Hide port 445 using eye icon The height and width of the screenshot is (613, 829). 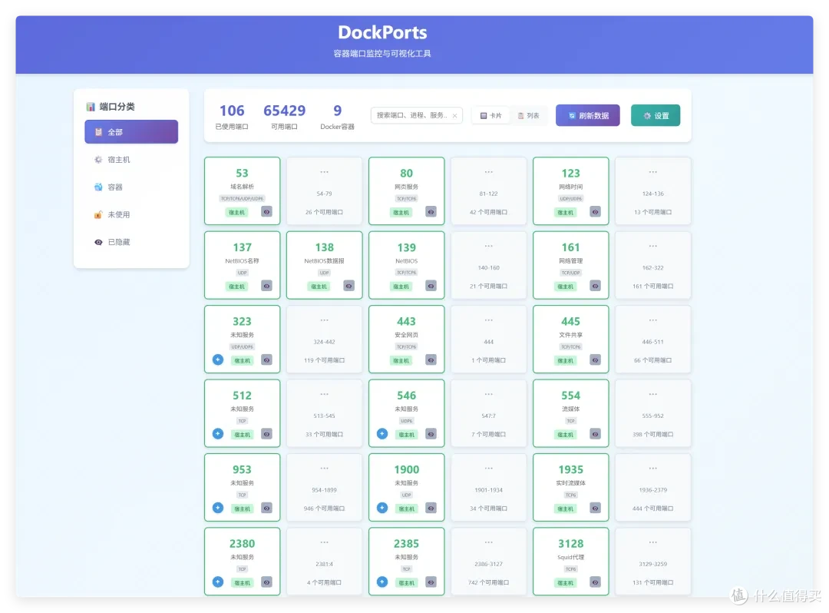tap(596, 360)
